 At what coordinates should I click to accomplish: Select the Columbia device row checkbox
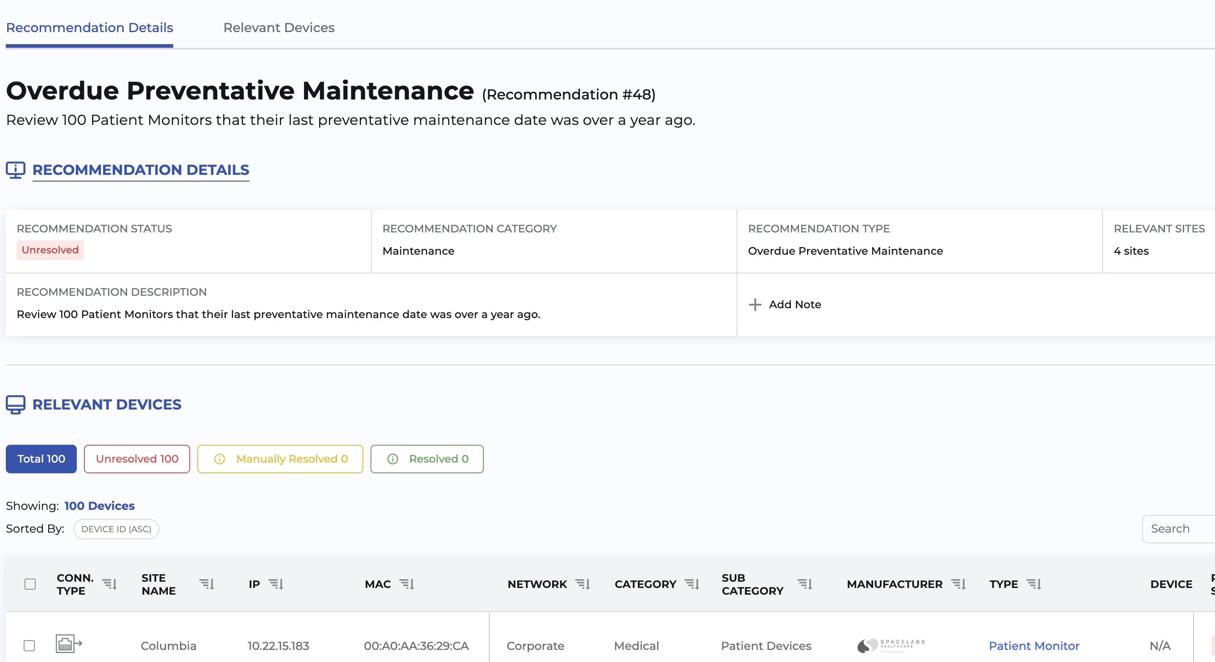tap(29, 645)
